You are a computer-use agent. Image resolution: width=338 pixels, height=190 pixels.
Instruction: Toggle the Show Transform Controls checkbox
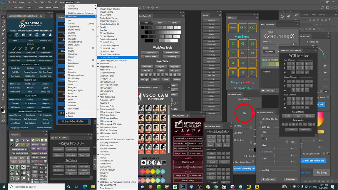(x=38, y=8)
